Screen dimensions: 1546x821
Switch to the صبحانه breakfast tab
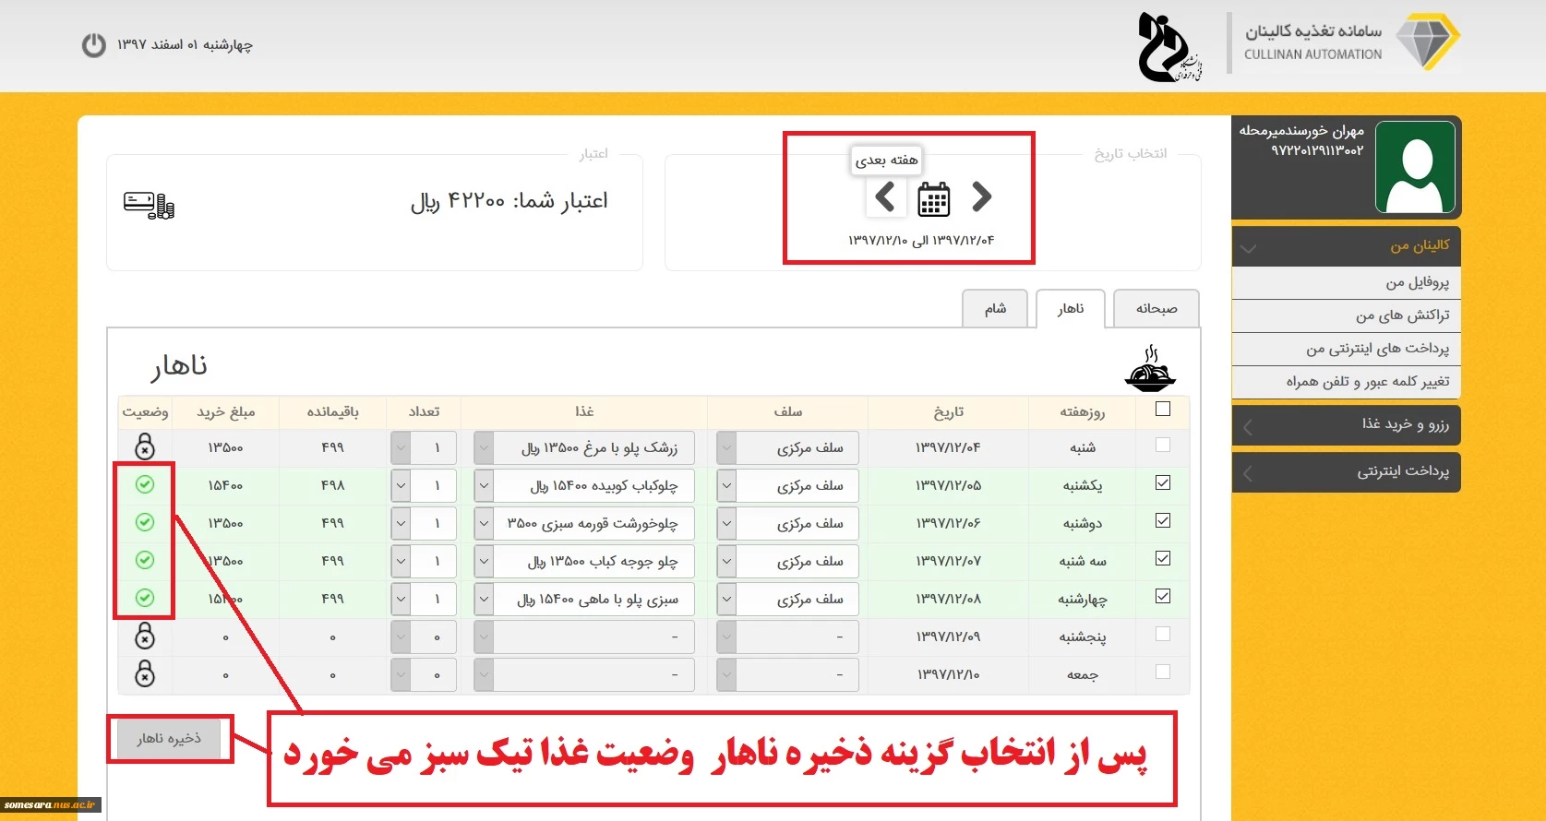pyautogui.click(x=1157, y=308)
